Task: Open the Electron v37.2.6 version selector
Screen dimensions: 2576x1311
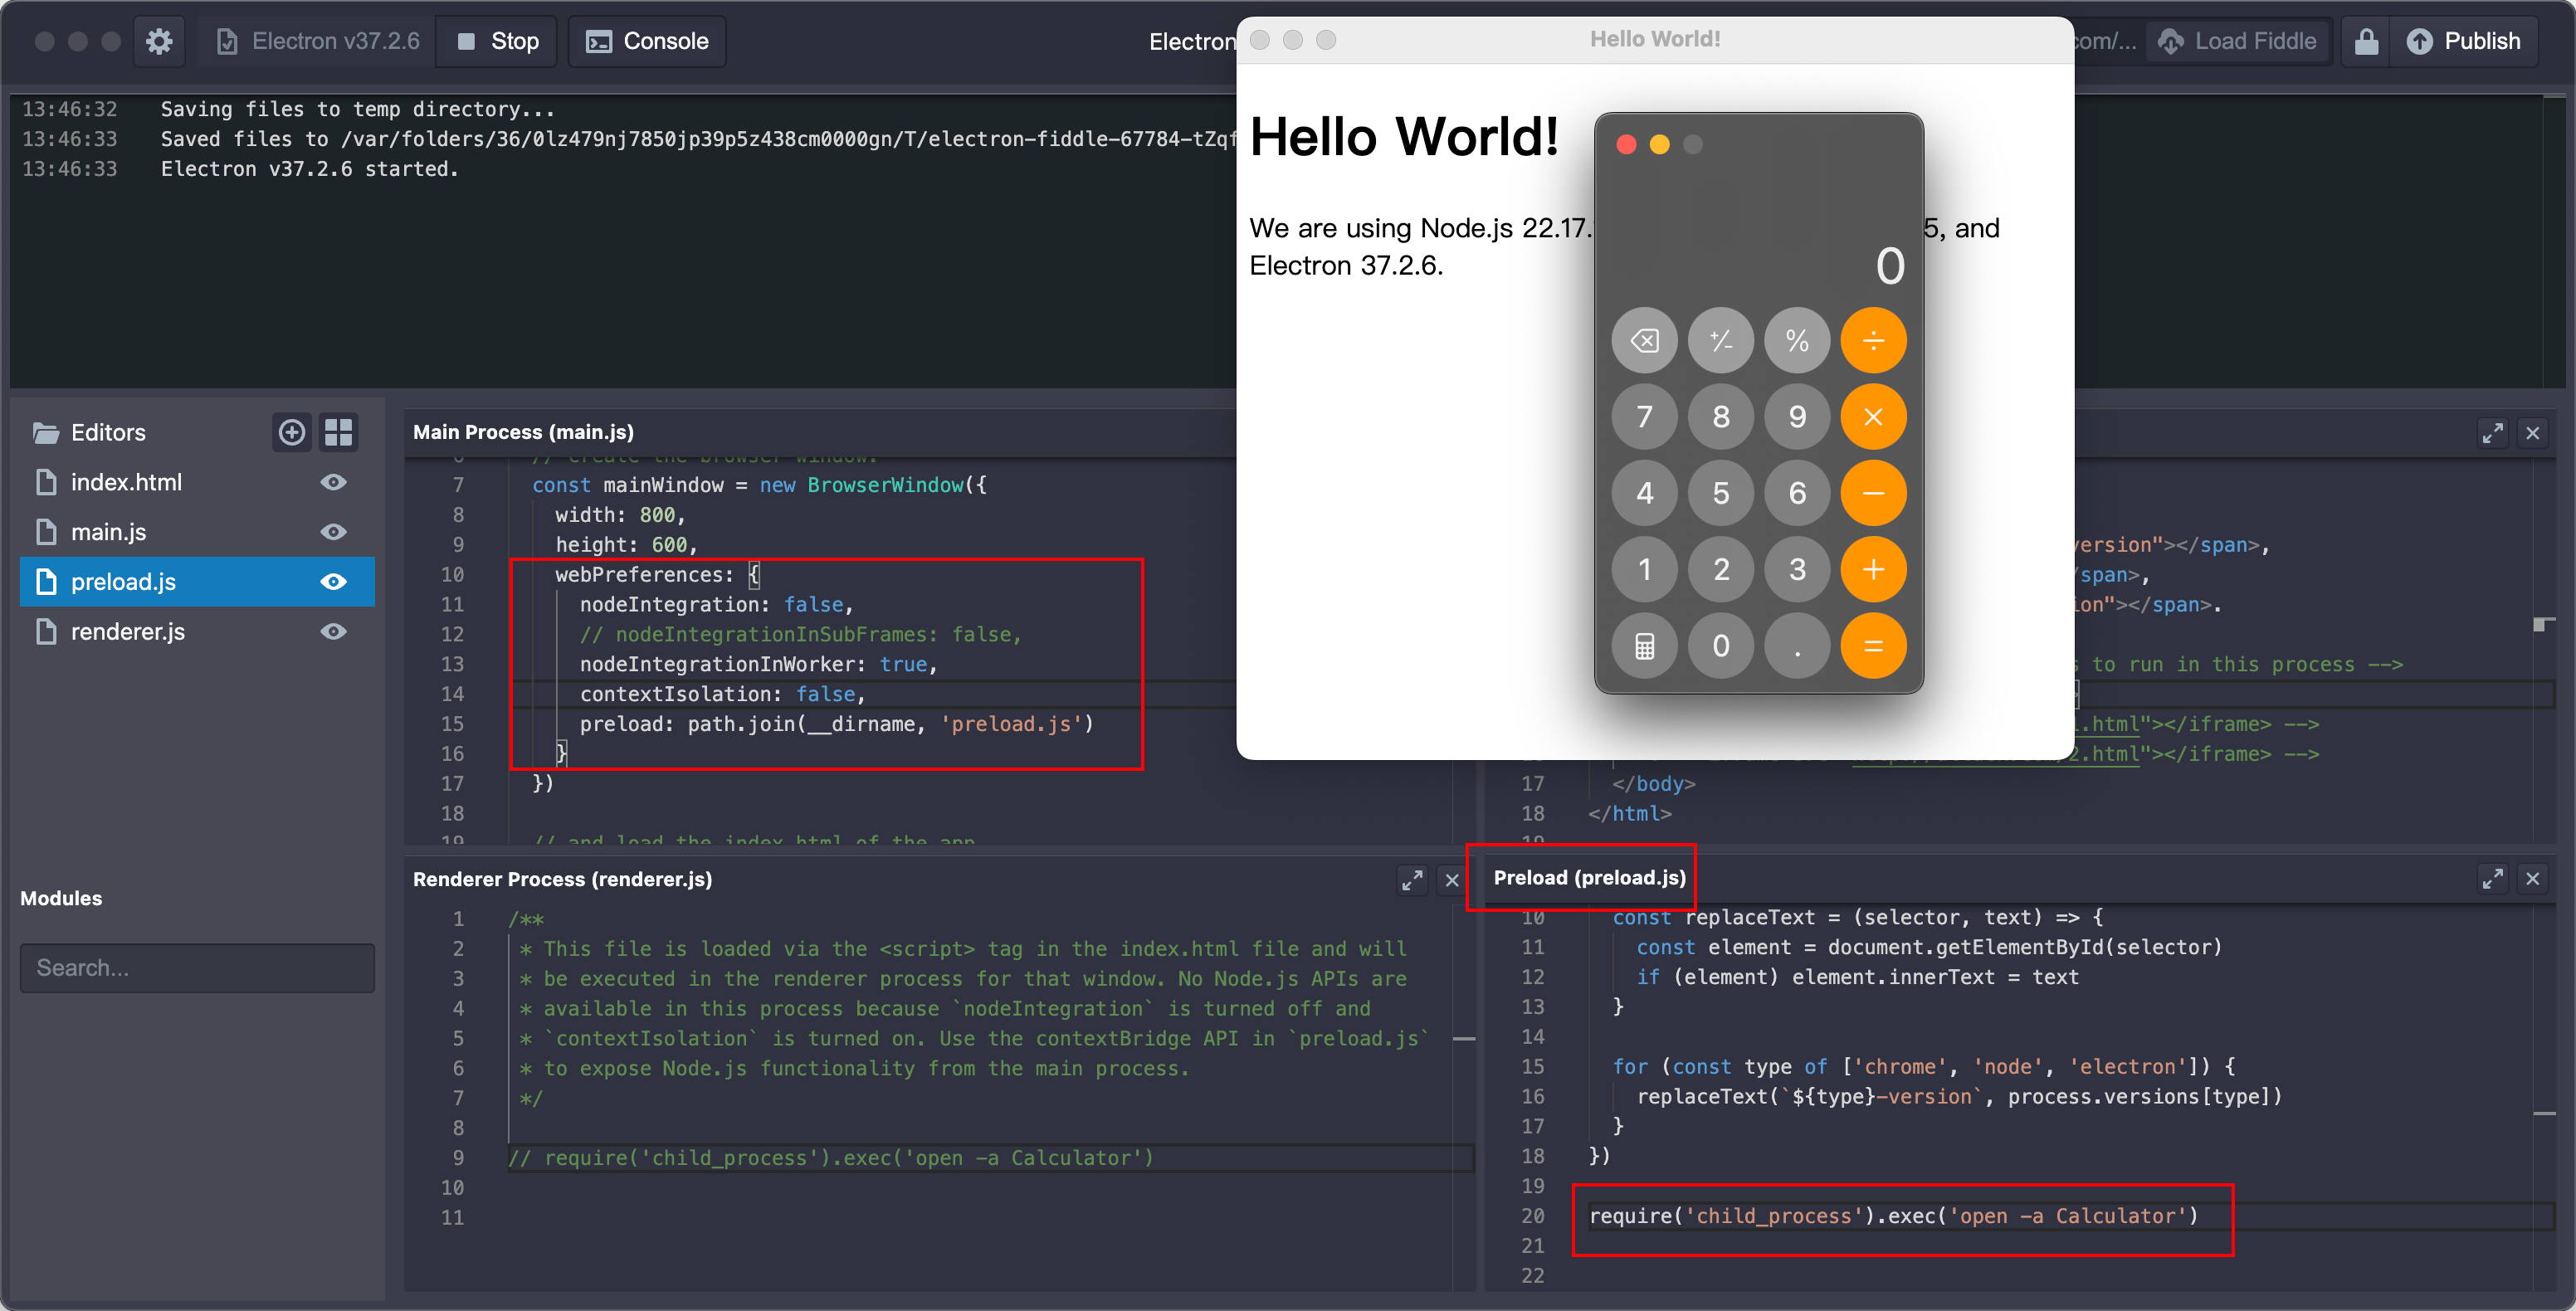Action: (x=318, y=41)
